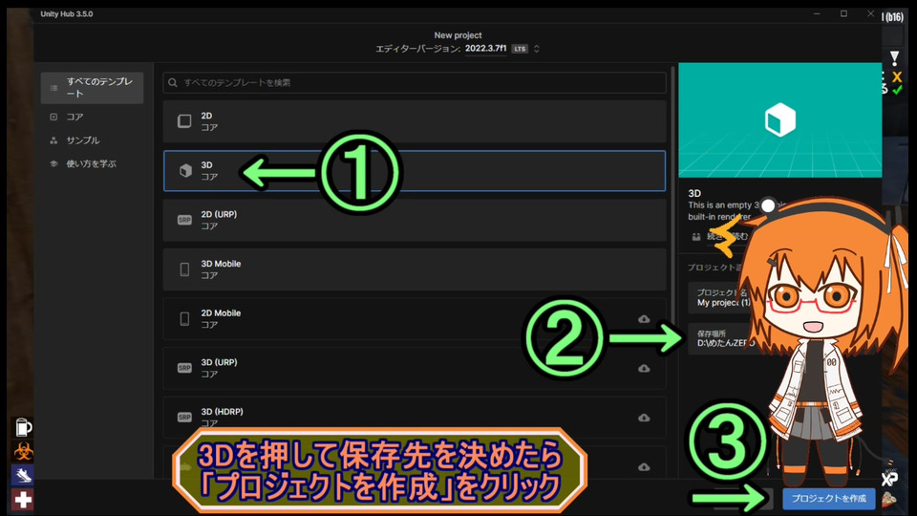This screenshot has width=917, height=516.
Task: Download the 3D (HDRP) template cloud icon
Action: coord(644,418)
